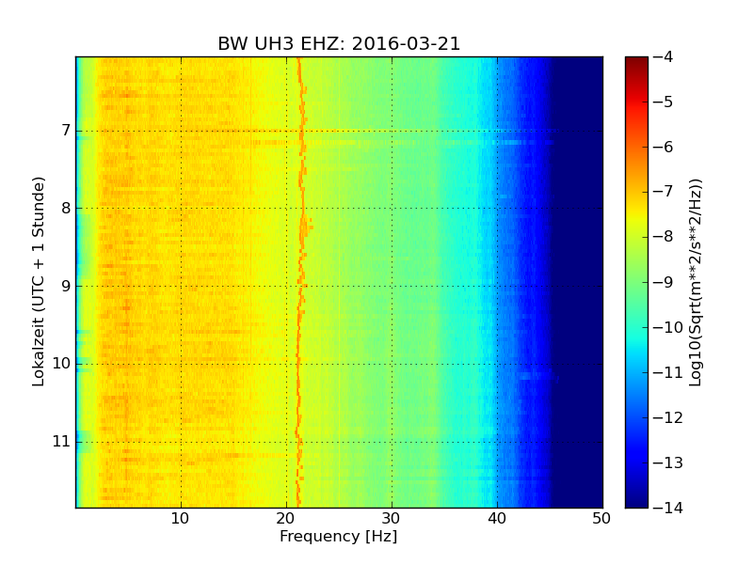Click colorbar tick label −12
Viewport: 753px width, 564px height.
coord(668,417)
